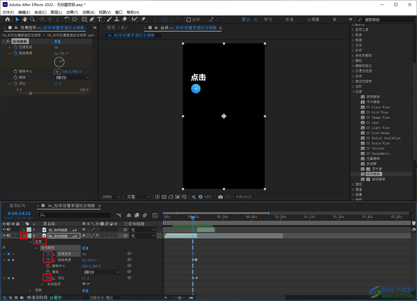Collapse the 过渡 effects category
The width and height of the screenshot is (417, 301).
(353, 92)
